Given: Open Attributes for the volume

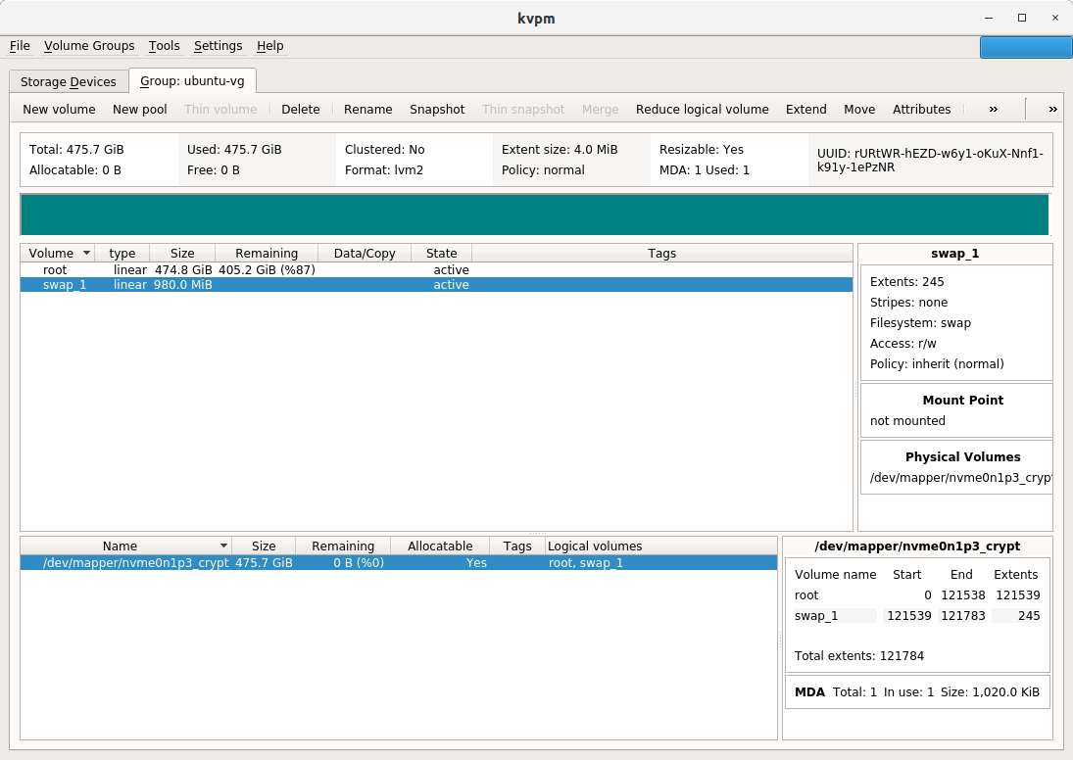Looking at the screenshot, I should (921, 110).
